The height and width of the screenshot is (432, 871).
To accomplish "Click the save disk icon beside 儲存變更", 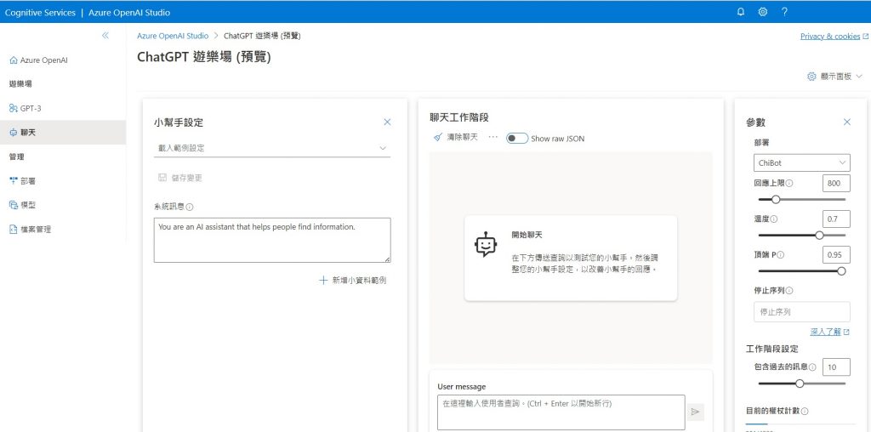I will [x=162, y=178].
